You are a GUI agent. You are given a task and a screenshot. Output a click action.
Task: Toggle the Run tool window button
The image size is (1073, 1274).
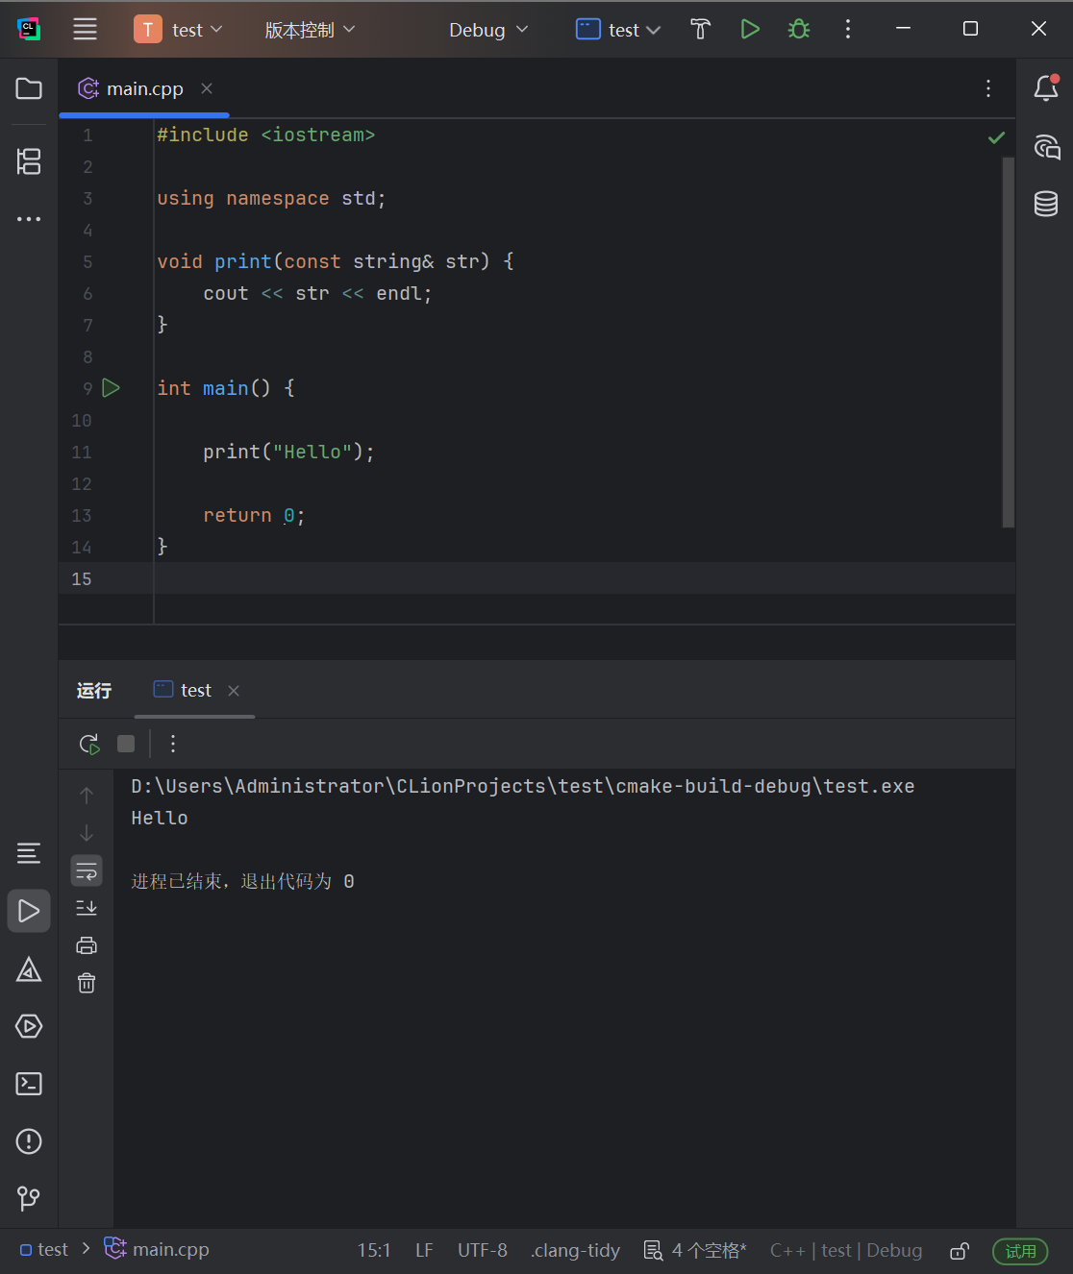coord(29,911)
